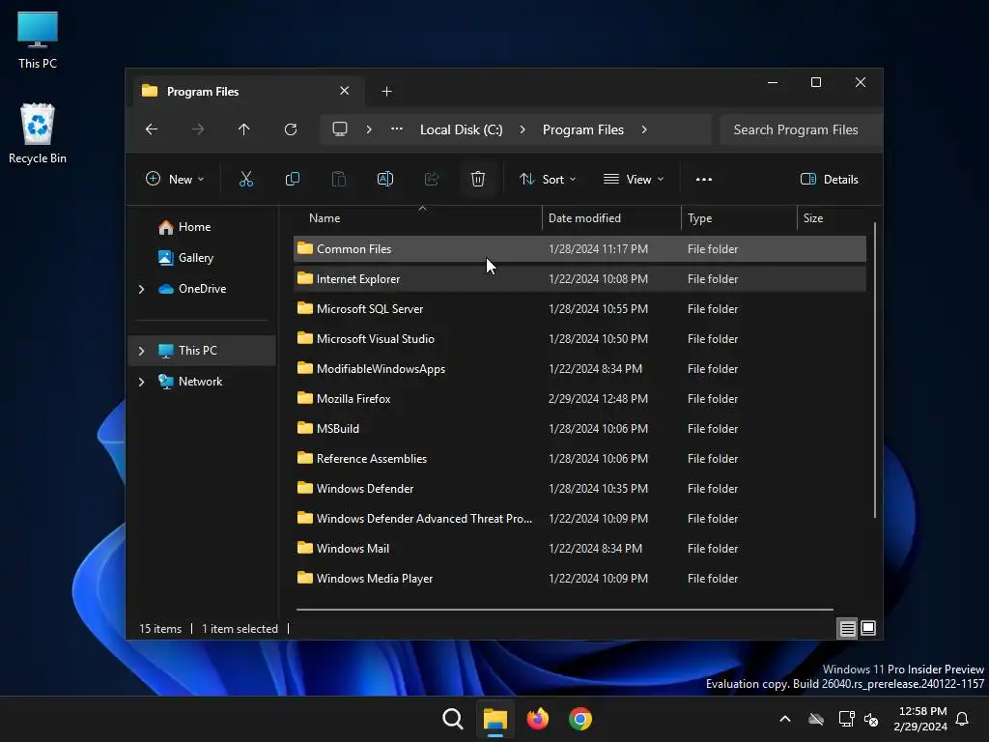Click the Rename icon in toolbar
Viewport: 989px width, 742px height.
384,179
